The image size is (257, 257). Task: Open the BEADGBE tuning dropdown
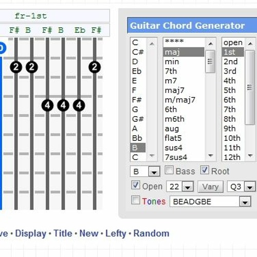coord(210,201)
